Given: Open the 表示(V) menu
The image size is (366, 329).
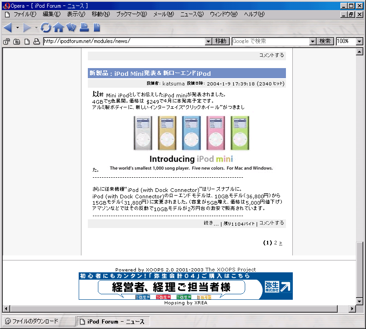Looking at the screenshot, I should point(76,14).
